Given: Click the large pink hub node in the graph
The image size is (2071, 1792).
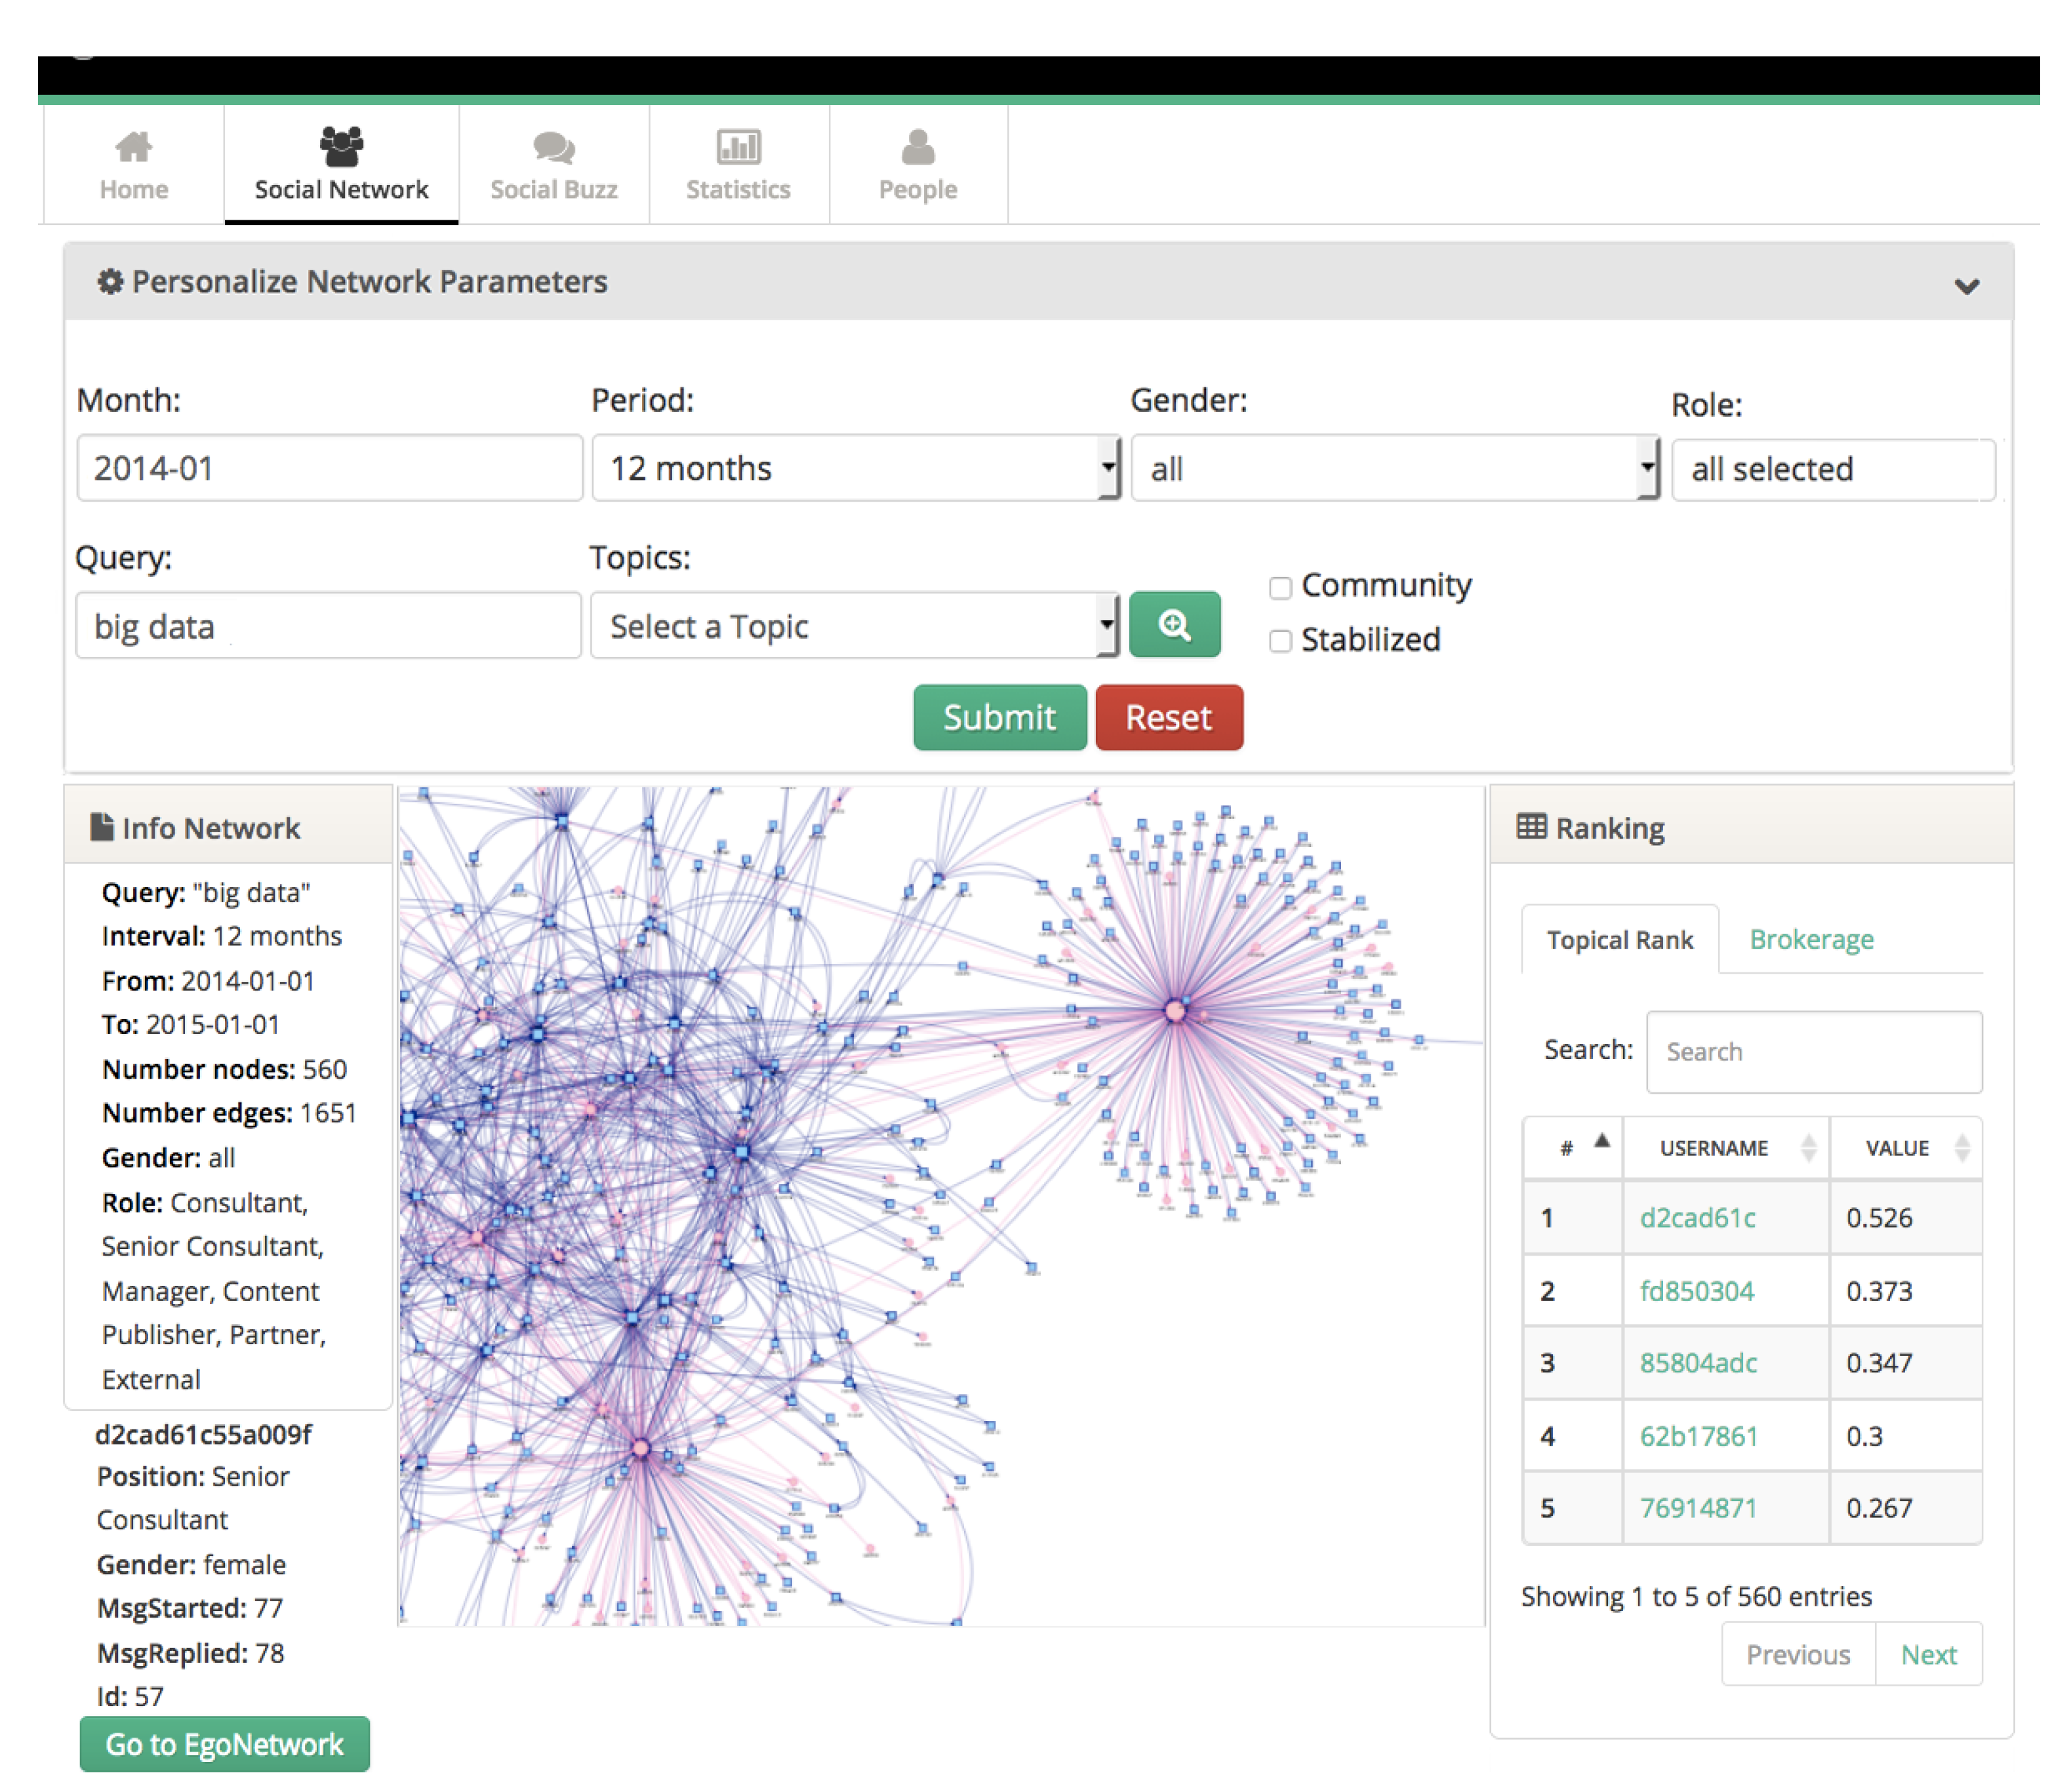Looking at the screenshot, I should [1175, 1012].
